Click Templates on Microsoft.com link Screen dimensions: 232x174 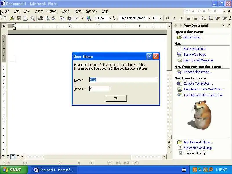[x=203, y=95]
